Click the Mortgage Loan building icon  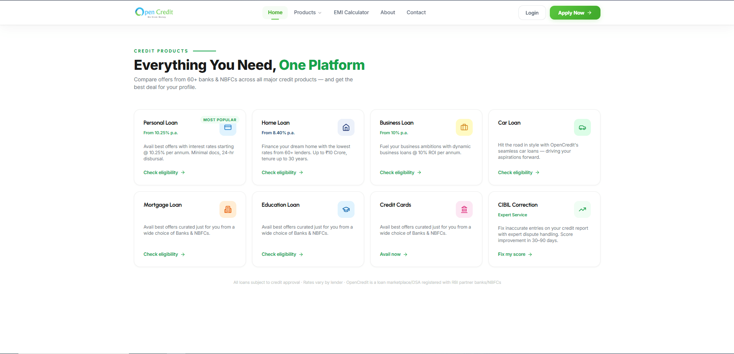point(228,209)
